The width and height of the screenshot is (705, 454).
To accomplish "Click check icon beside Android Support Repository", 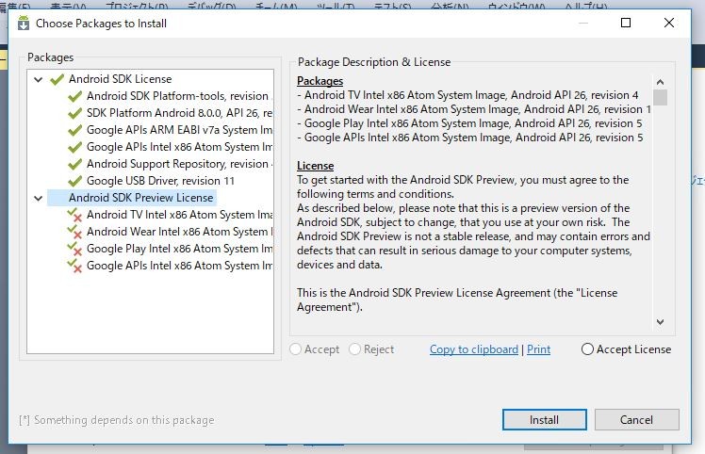I will 74,164.
